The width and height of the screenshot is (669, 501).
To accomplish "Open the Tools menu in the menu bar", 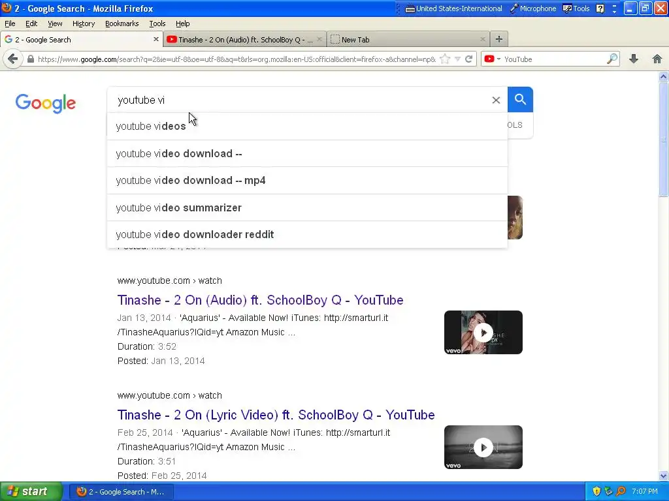I will click(157, 23).
